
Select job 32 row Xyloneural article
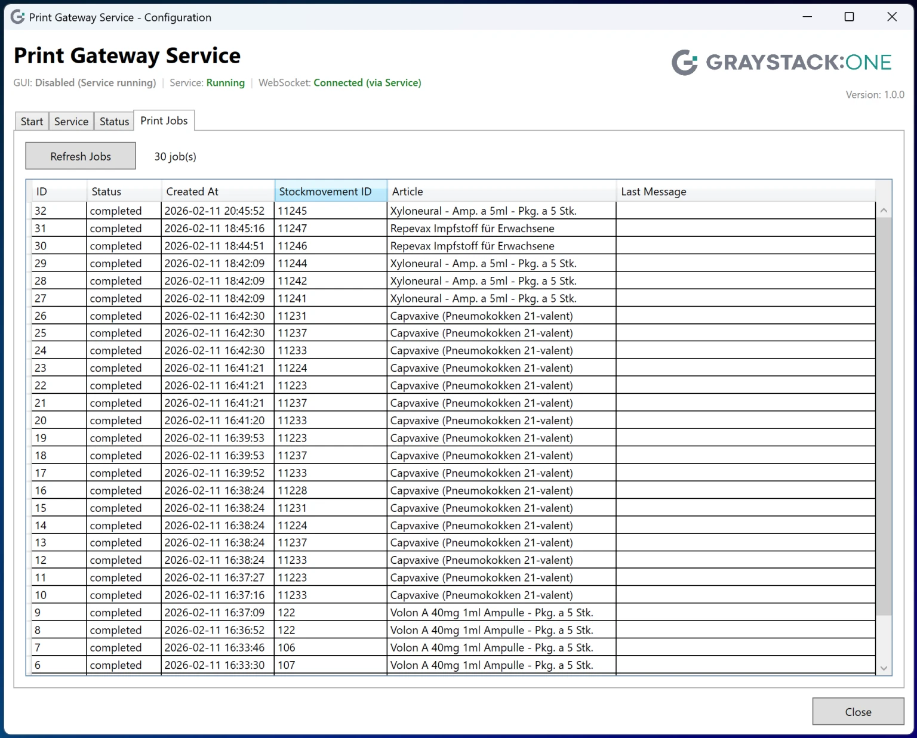pos(483,211)
